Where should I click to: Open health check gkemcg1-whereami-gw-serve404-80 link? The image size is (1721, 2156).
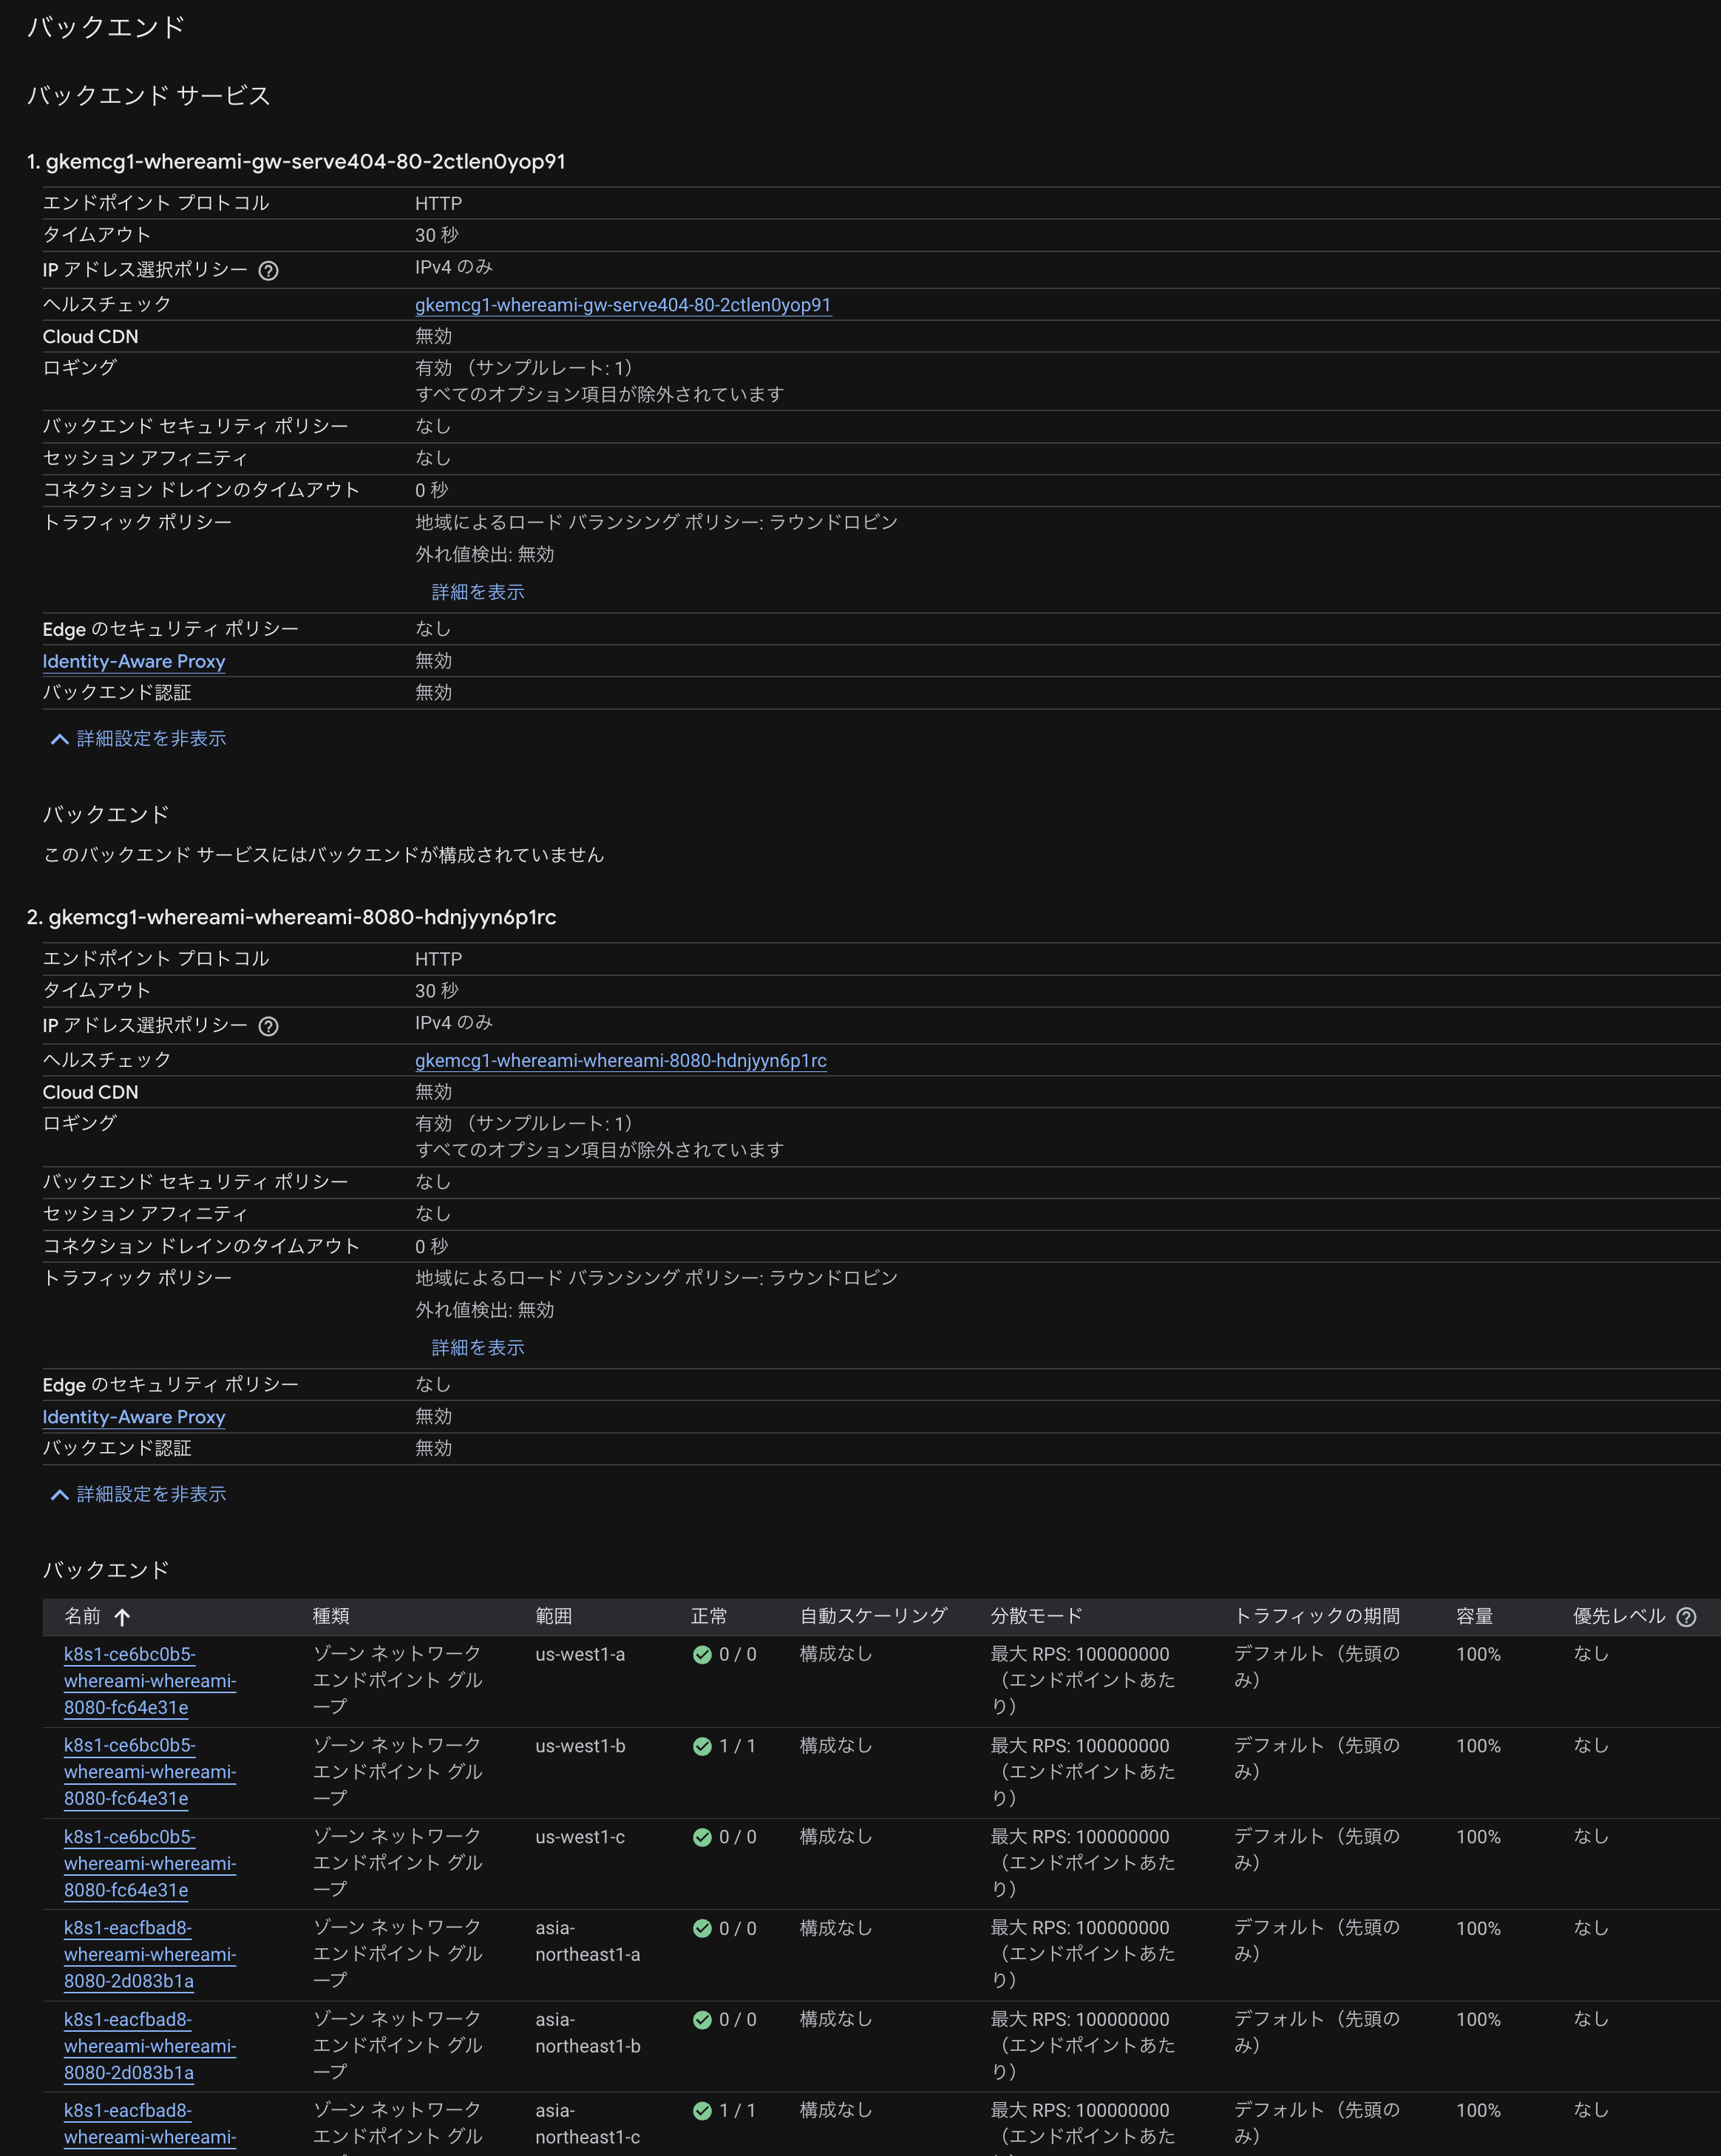pyautogui.click(x=622, y=305)
